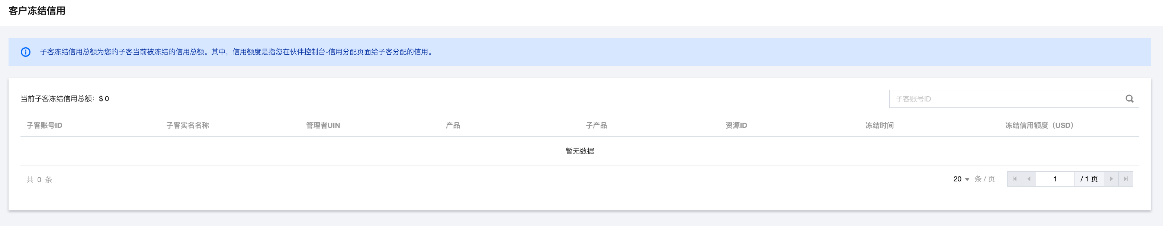Click the 冻结时间 column header
Viewport: 1163px width, 226px height.
pyautogui.click(x=879, y=125)
